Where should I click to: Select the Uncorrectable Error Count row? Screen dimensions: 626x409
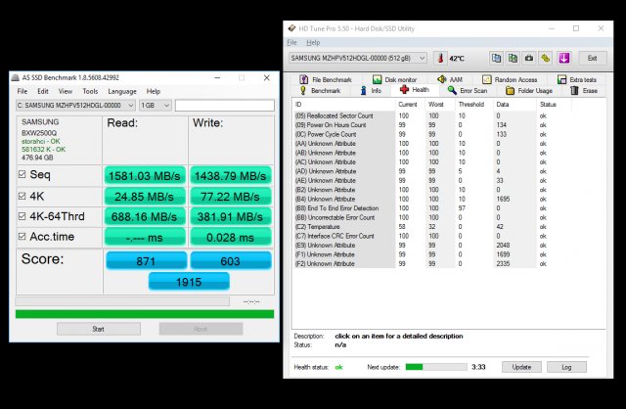tap(423, 217)
